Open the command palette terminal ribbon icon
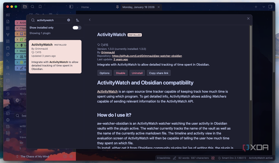Image resolution: width=279 pixels, height=163 pixels. click(8, 61)
